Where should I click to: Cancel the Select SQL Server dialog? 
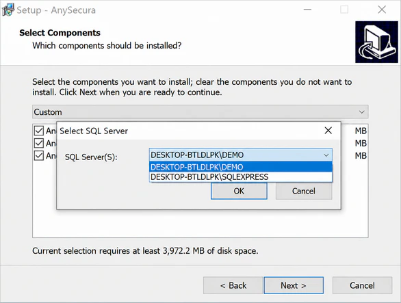304,191
